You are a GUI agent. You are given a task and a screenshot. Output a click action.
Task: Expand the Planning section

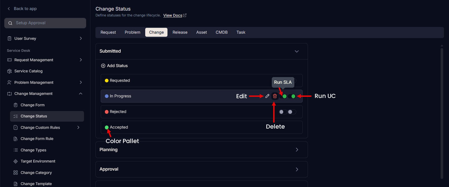[x=297, y=150]
